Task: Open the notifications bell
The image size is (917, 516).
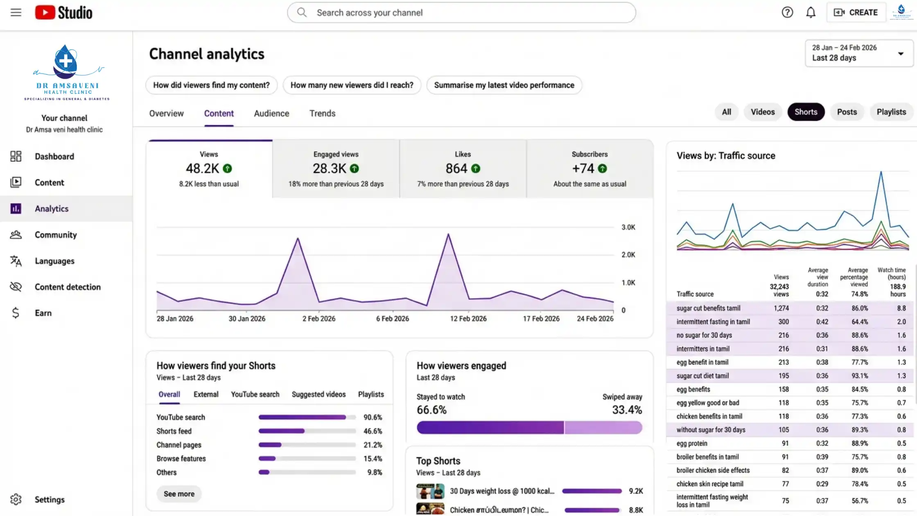Action: coord(811,12)
